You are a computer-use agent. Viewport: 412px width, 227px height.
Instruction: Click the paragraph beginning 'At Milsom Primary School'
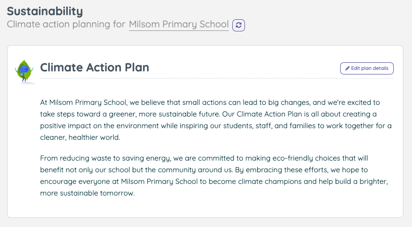tap(216, 120)
